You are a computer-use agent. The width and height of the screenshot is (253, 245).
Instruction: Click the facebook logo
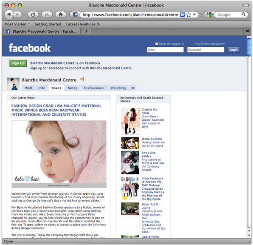coord(30,48)
